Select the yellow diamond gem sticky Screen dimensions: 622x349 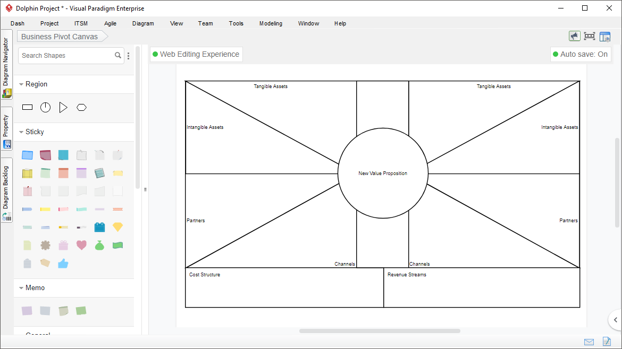118,226
